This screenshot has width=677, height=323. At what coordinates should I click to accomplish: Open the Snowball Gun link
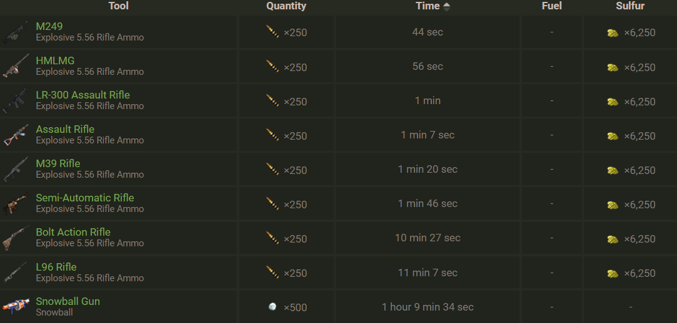click(x=68, y=301)
